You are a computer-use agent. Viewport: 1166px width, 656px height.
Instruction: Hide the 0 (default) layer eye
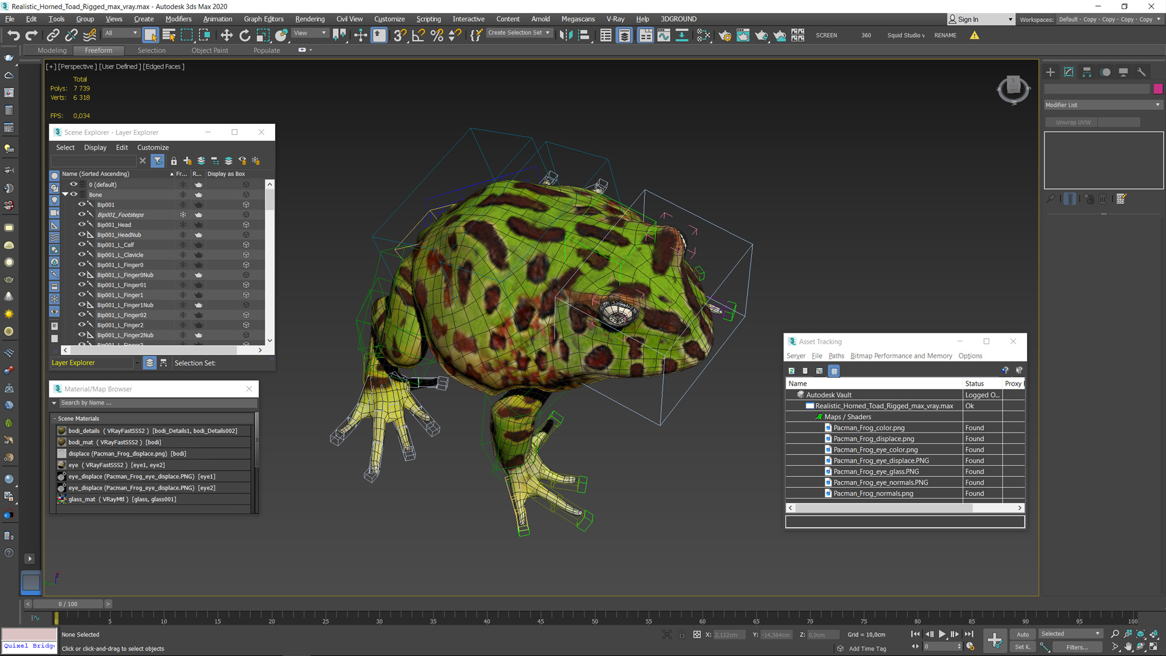click(x=73, y=185)
